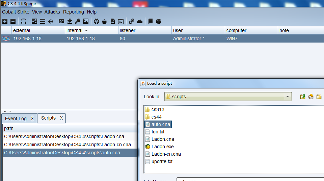Select the loaded scripts\auto.cna path row
Screen dimensions: 324x181
[x=70, y=153]
